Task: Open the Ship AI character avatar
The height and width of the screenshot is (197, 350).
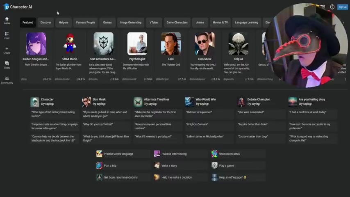Action: pyautogui.click(x=238, y=44)
